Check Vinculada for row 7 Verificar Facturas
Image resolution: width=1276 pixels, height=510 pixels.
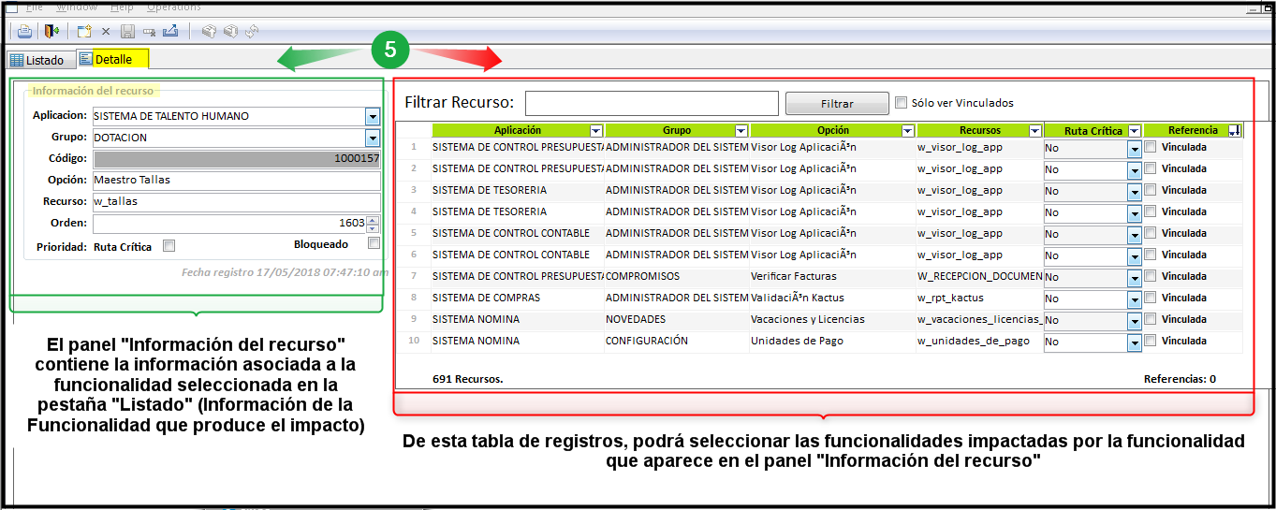coord(1151,276)
